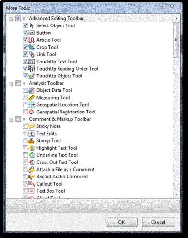Check the Text Box Tool checkbox
188x238 pixels.
tap(25, 191)
